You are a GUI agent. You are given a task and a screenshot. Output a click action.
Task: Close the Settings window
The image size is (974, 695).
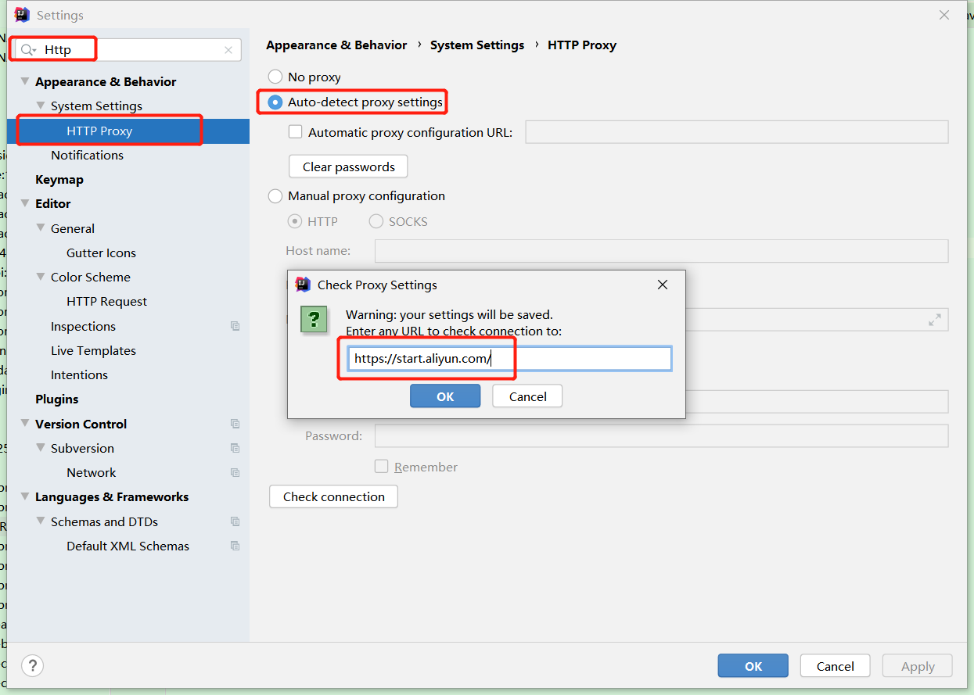(944, 15)
